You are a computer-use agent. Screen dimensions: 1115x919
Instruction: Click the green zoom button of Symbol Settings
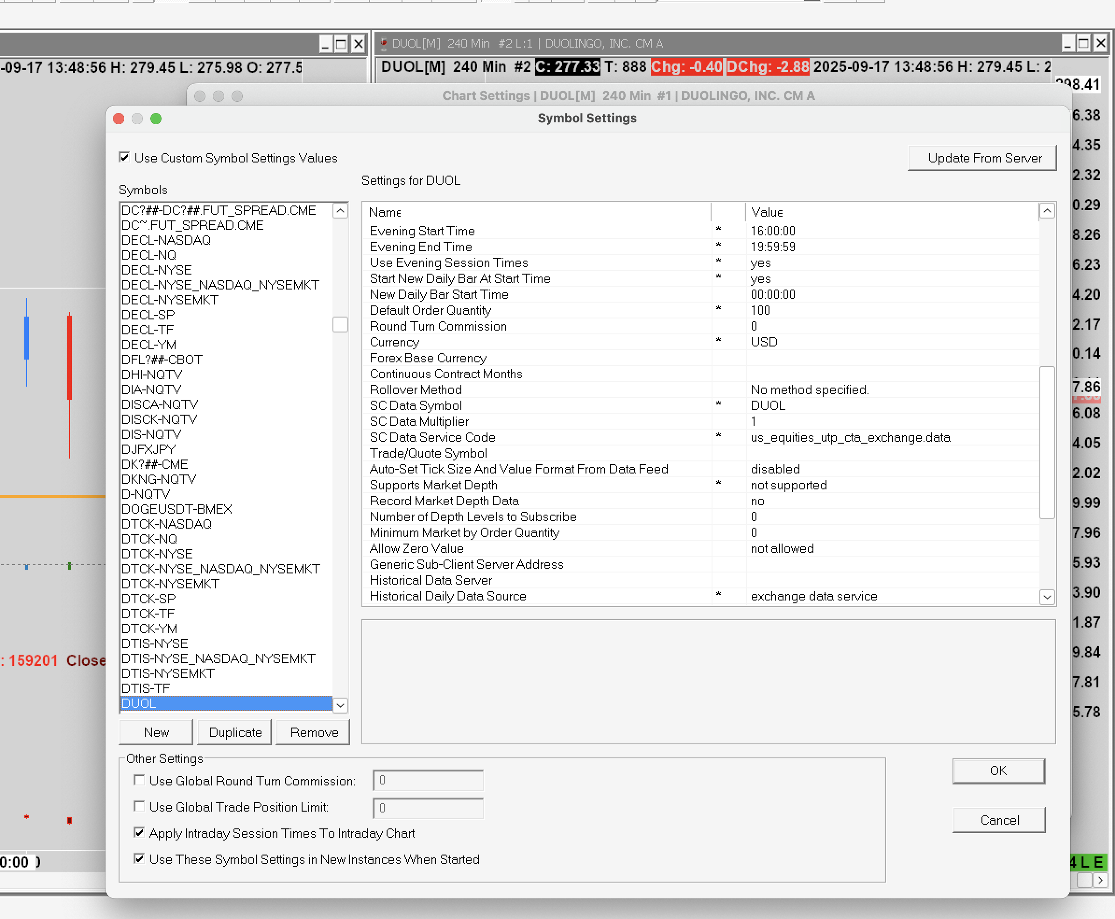tap(155, 119)
